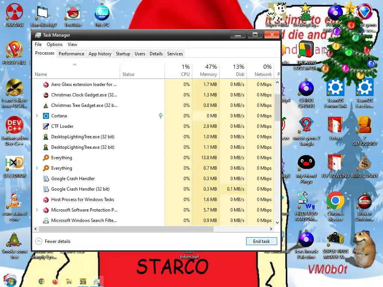Select the BonziBuddy2 desktop shortcut
Viewport: 383px width, 287px height.
click(43, 15)
